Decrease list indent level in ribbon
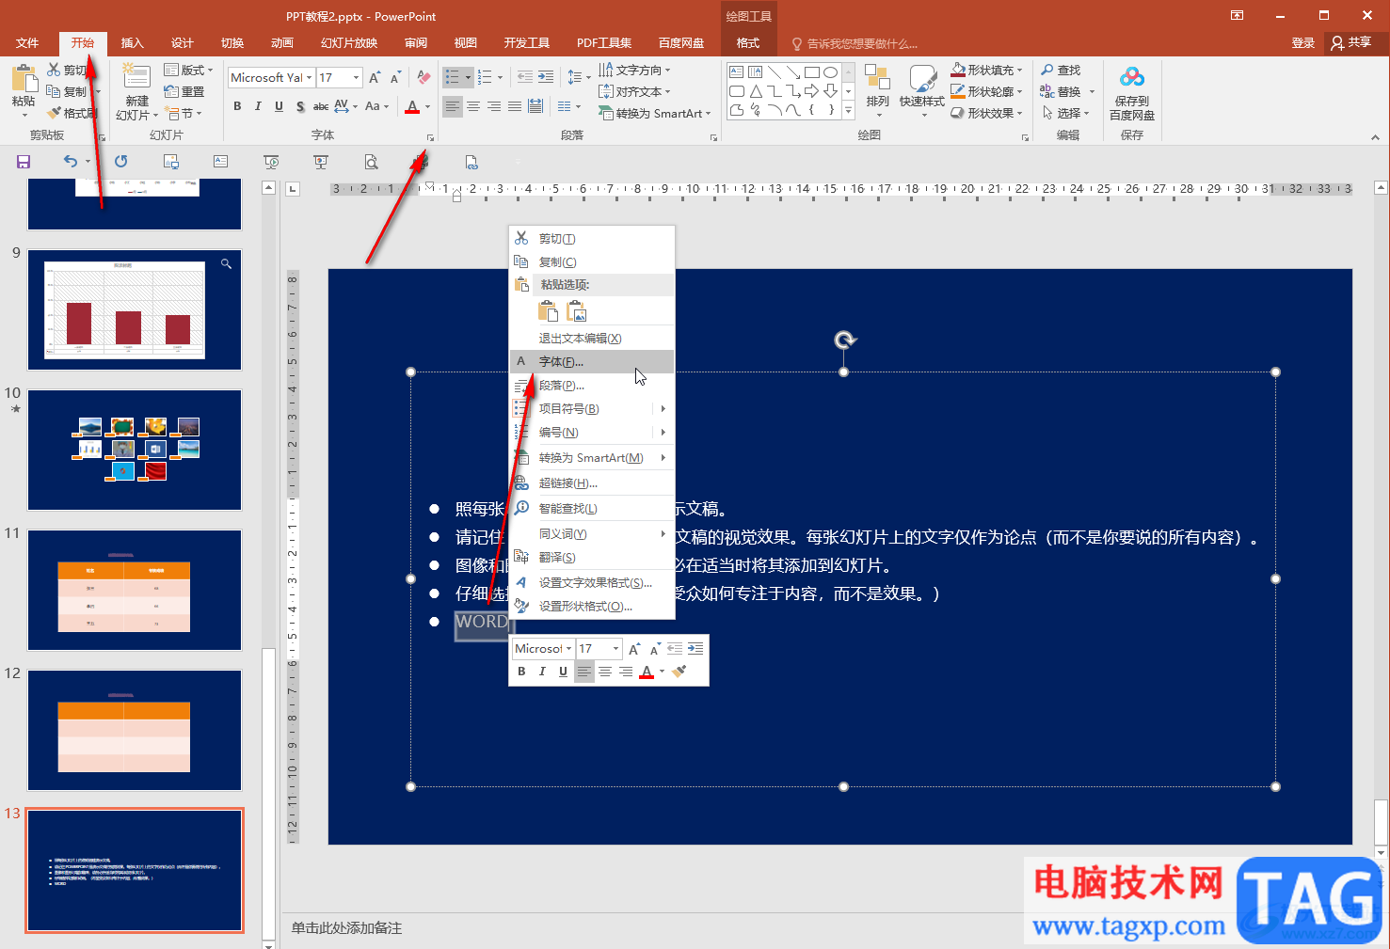This screenshot has height=949, width=1390. (x=525, y=77)
